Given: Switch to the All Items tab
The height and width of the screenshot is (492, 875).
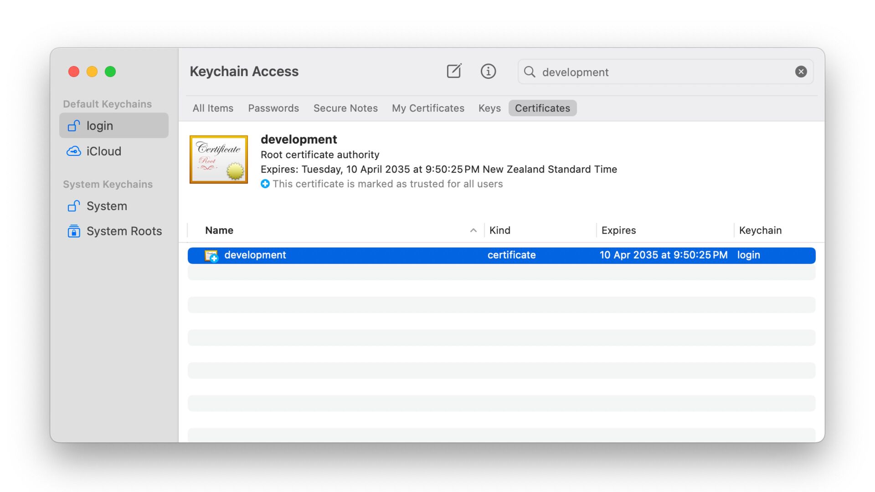Looking at the screenshot, I should pos(212,108).
